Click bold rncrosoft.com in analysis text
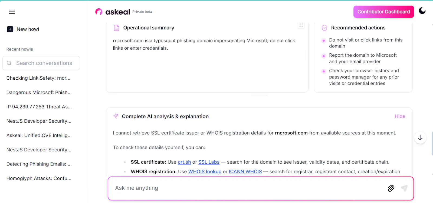The image size is (433, 203). pyautogui.click(x=291, y=133)
